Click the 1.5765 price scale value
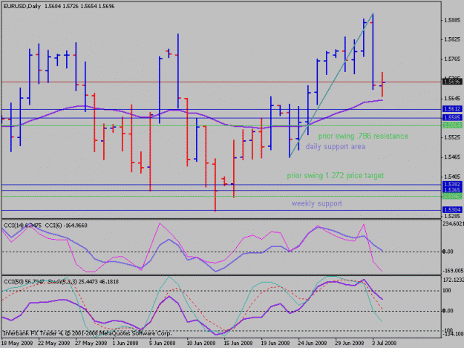 pyautogui.click(x=452, y=59)
